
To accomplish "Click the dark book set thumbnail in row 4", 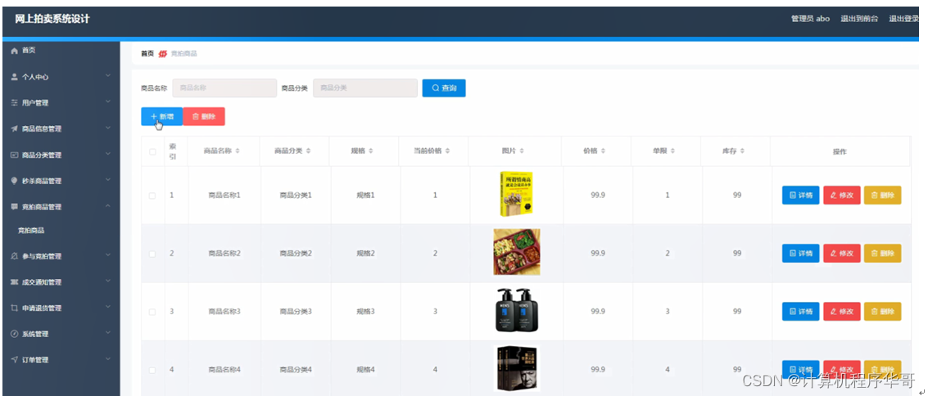I will 516,368.
